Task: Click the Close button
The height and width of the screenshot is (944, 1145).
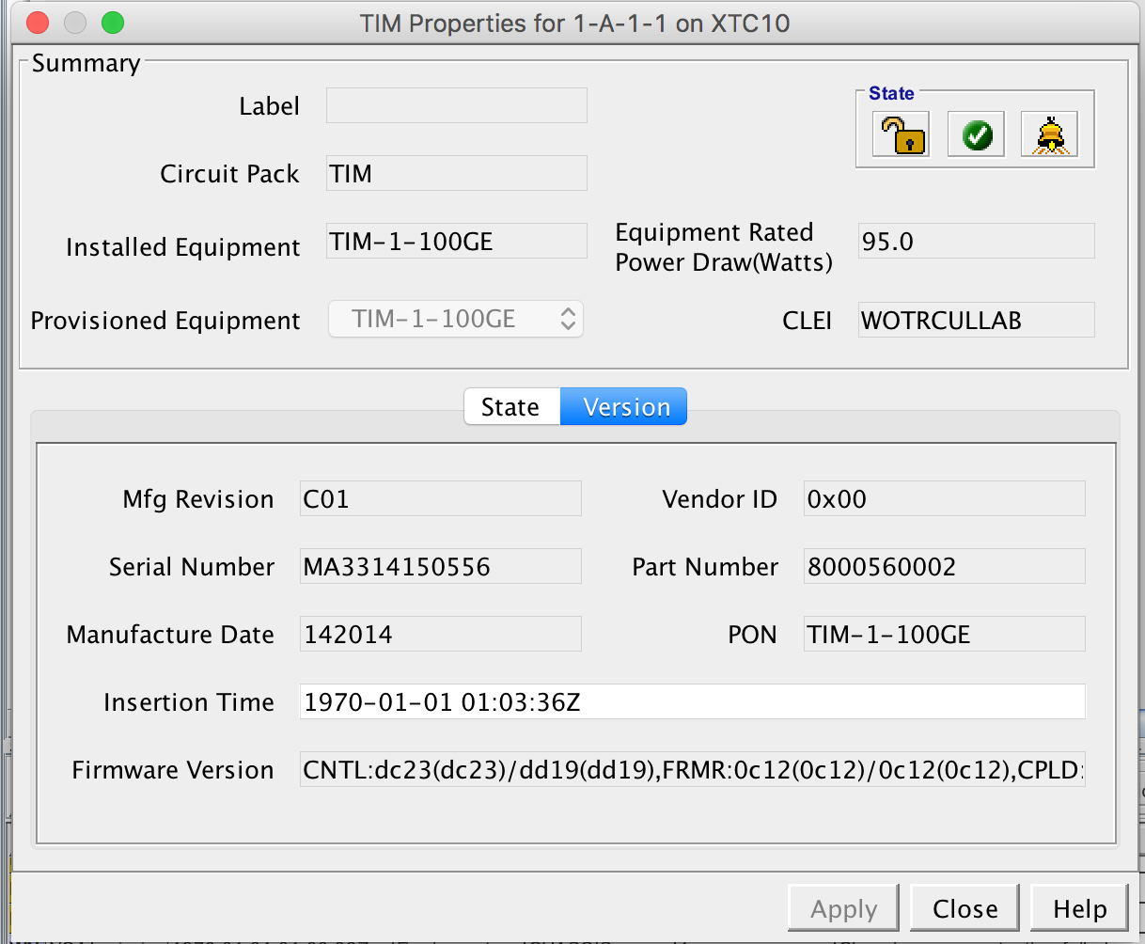Action: 965,908
